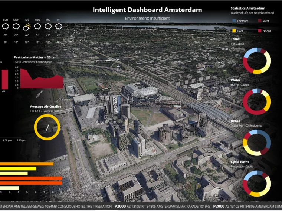Click the 'Oost' legend label

click(x=240, y=31)
